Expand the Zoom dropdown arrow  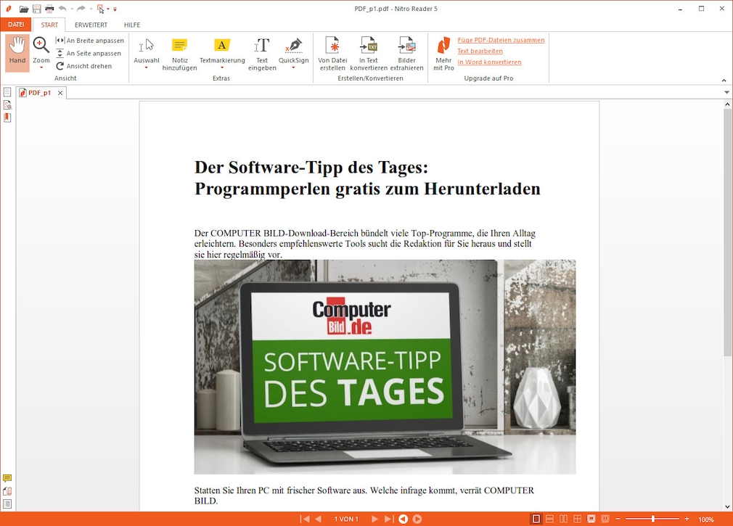tap(41, 68)
